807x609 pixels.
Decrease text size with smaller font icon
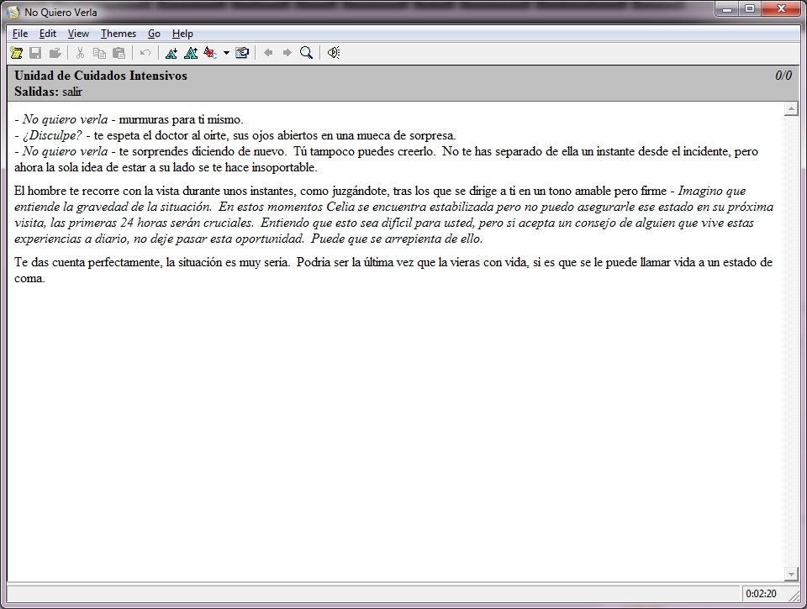click(x=191, y=53)
